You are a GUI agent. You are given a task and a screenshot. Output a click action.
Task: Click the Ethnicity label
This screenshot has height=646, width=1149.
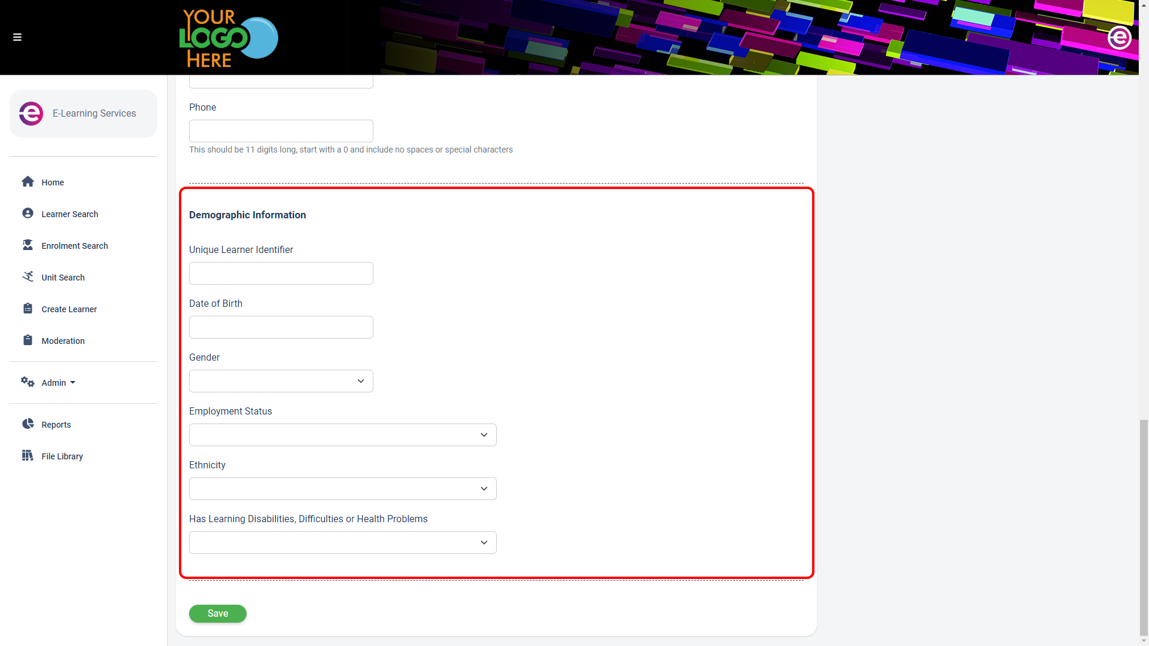click(207, 465)
